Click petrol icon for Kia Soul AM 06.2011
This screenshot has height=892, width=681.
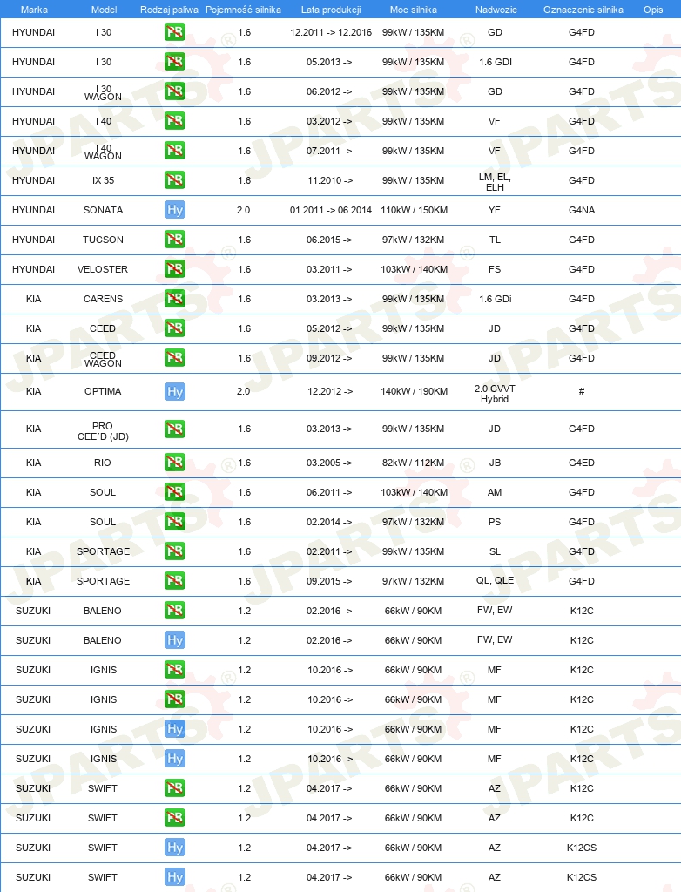[175, 492]
